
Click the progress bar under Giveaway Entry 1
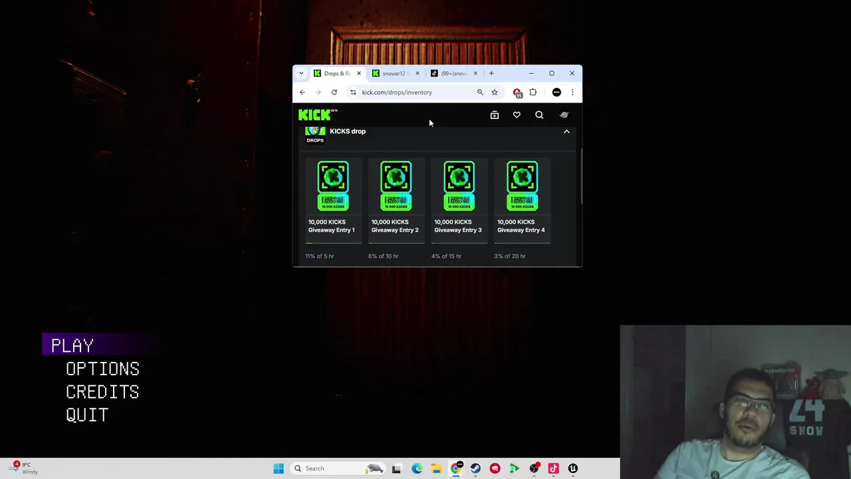333,243
